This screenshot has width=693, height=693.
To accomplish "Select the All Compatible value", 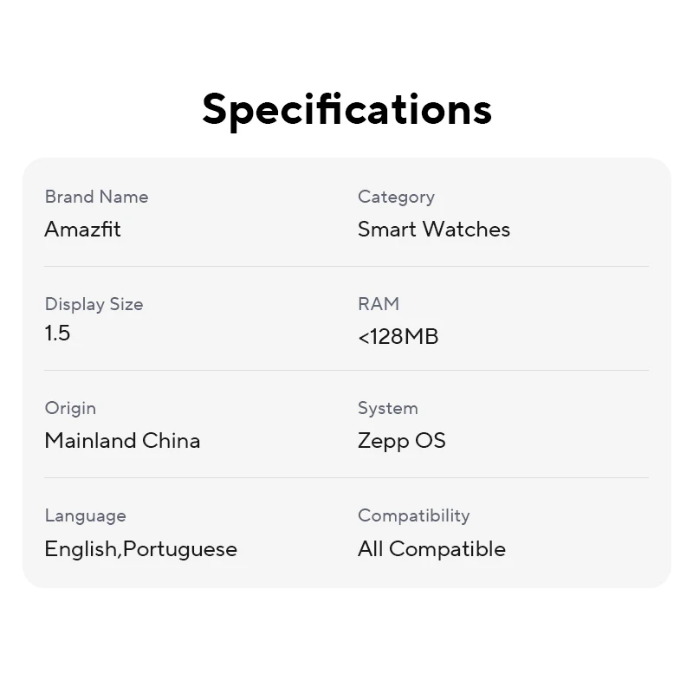I will pyautogui.click(x=431, y=549).
